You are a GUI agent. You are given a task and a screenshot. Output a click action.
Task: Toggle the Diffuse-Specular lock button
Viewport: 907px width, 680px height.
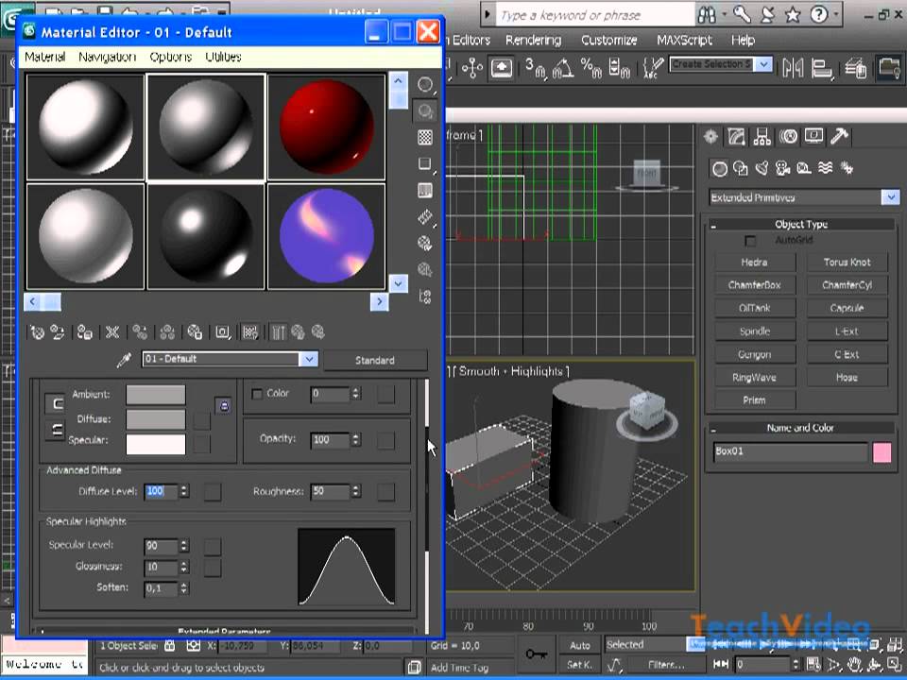click(57, 430)
